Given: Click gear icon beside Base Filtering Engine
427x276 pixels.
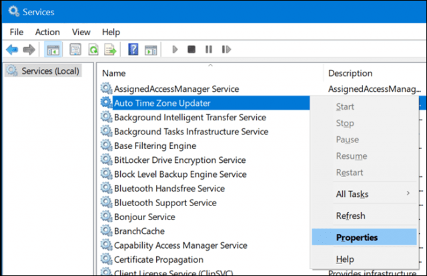Looking at the screenshot, I should 106,146.
